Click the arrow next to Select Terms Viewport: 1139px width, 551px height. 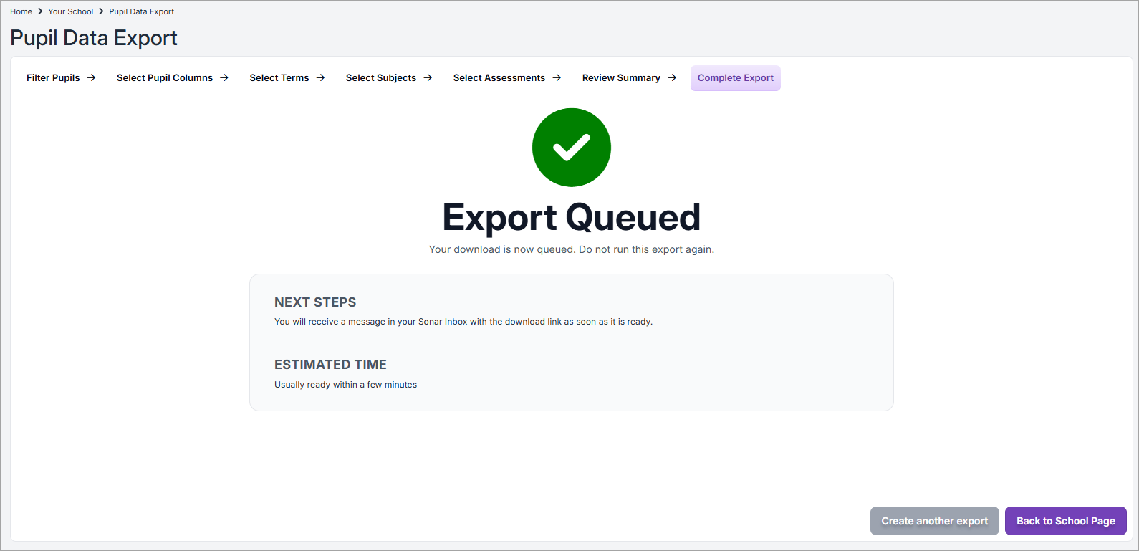click(x=320, y=78)
